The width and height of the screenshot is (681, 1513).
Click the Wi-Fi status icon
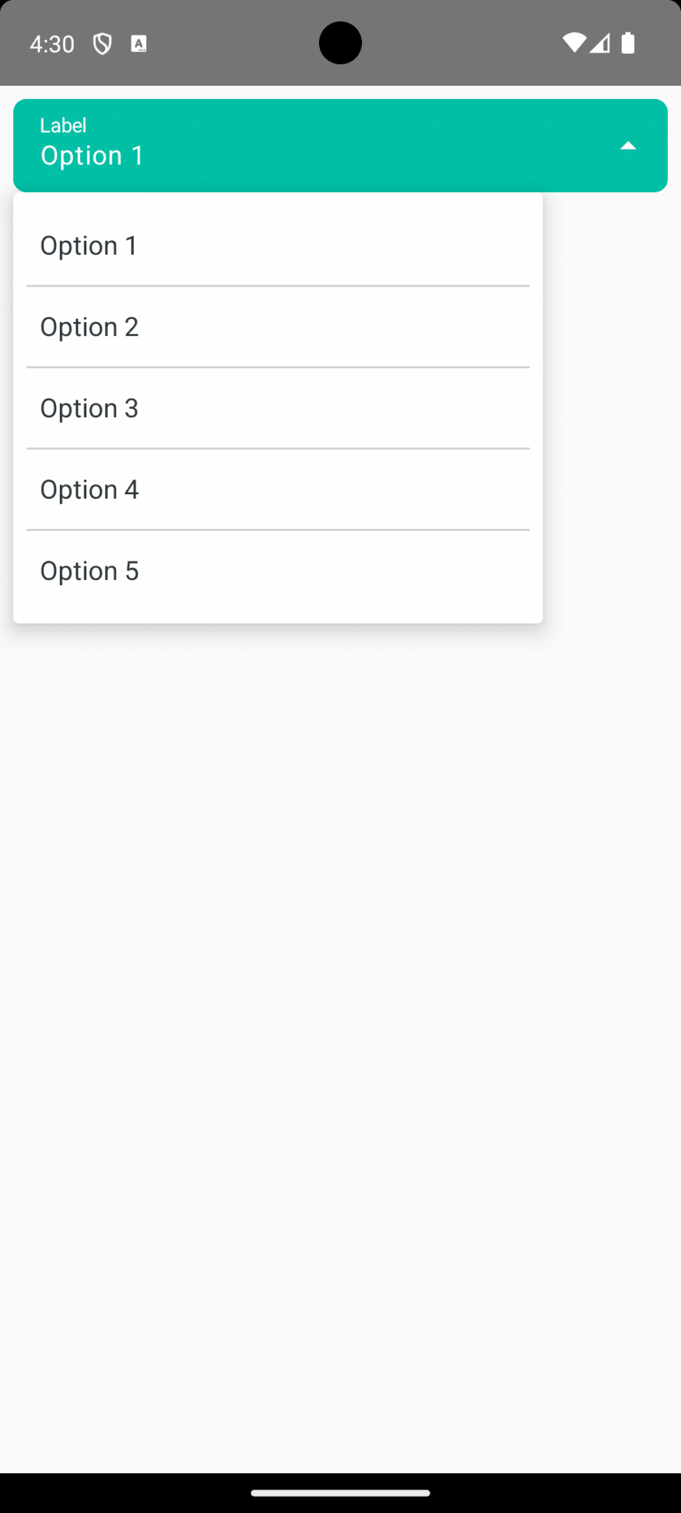pyautogui.click(x=575, y=43)
